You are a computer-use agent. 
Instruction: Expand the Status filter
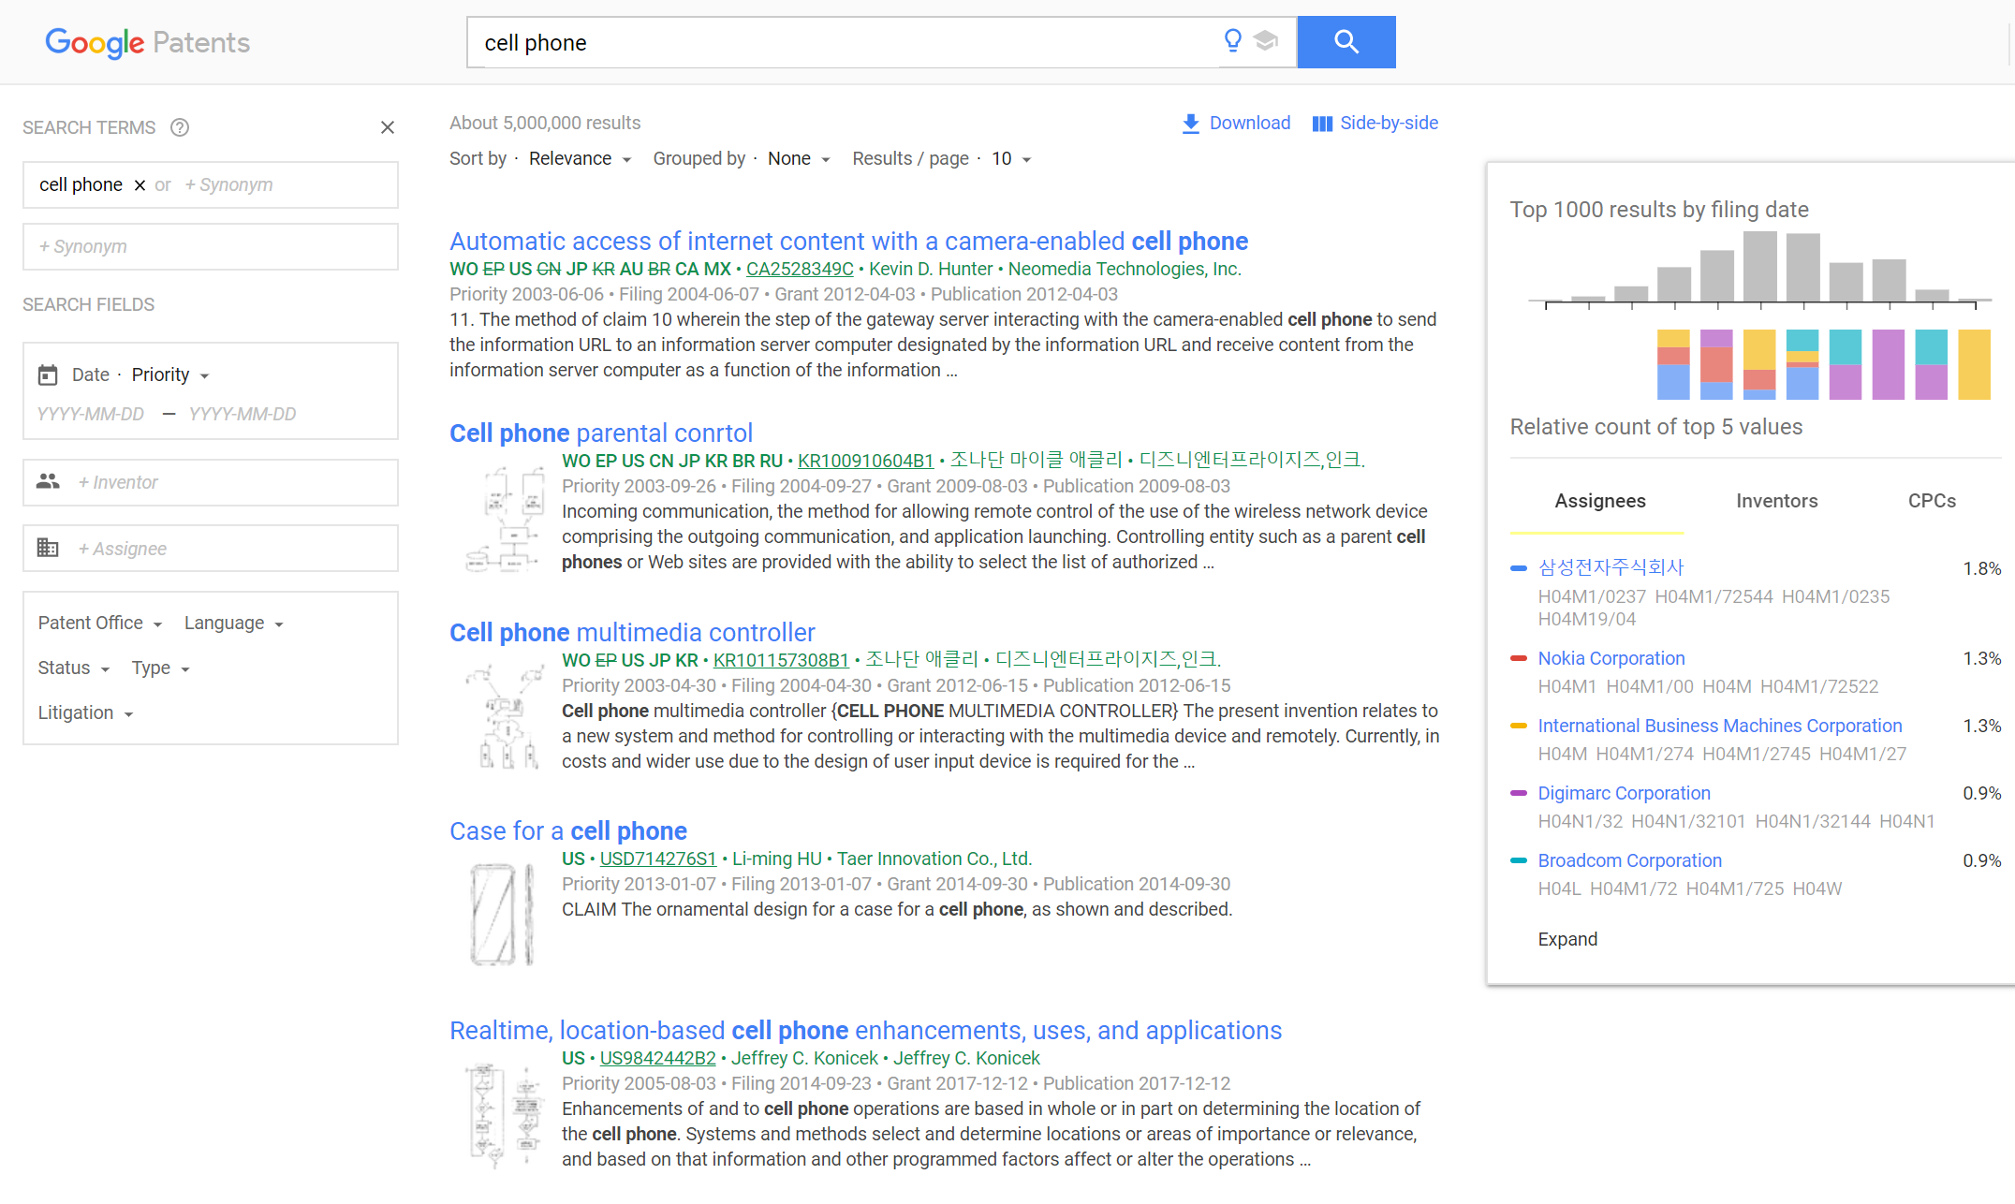pos(73,668)
